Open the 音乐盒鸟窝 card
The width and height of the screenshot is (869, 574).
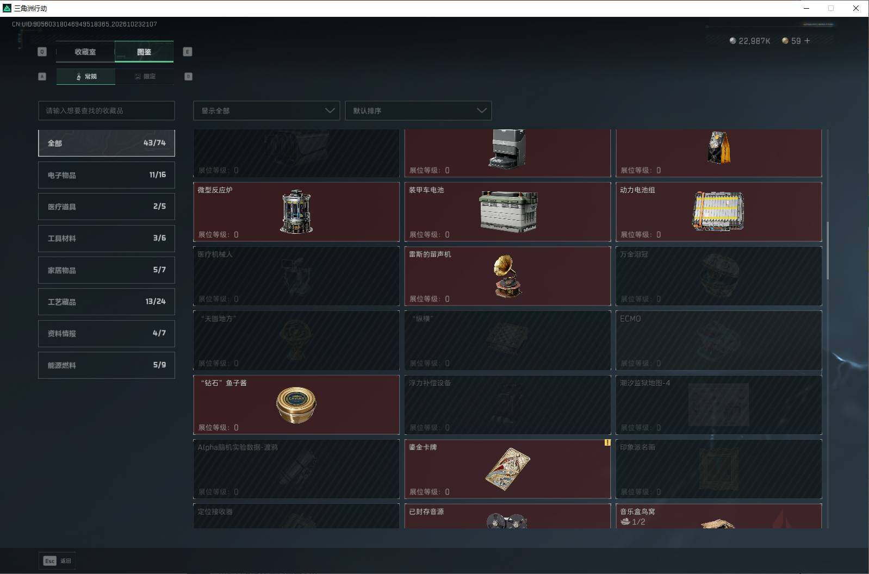coord(718,516)
